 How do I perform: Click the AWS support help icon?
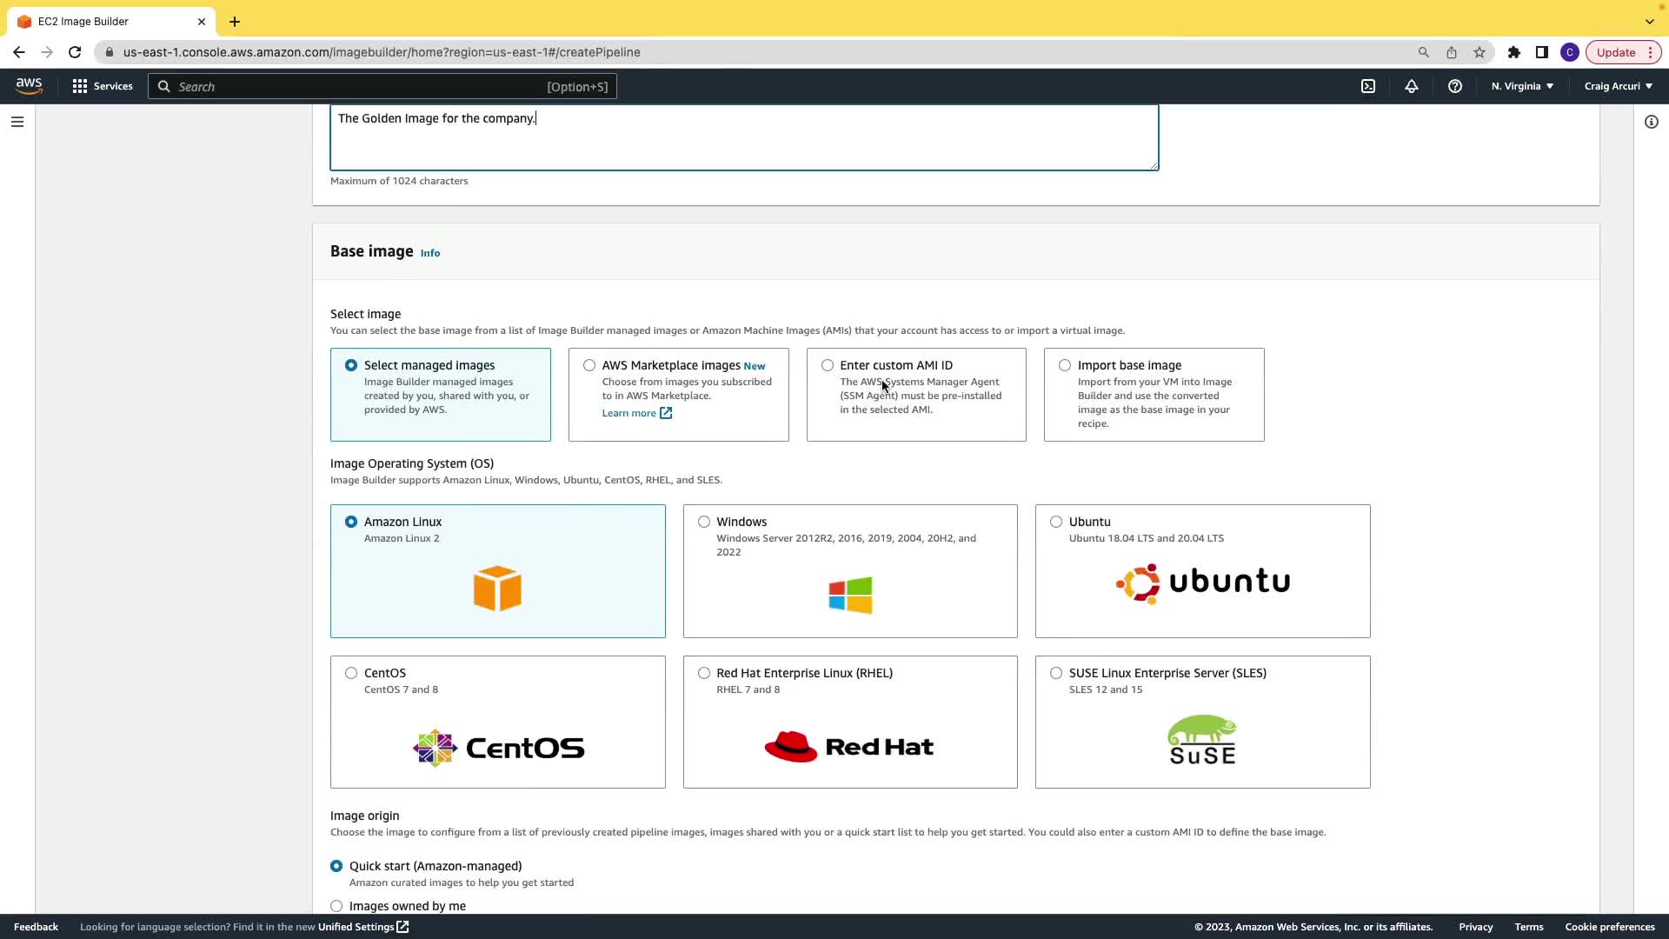(1455, 86)
